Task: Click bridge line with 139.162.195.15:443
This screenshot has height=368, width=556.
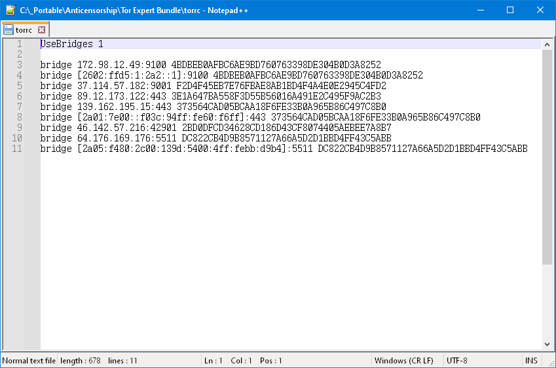Action: tap(213, 107)
